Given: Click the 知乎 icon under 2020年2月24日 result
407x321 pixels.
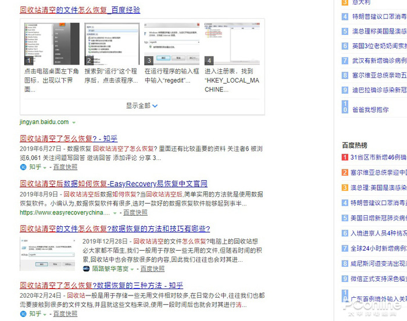Looking at the screenshot, I should tap(23, 313).
